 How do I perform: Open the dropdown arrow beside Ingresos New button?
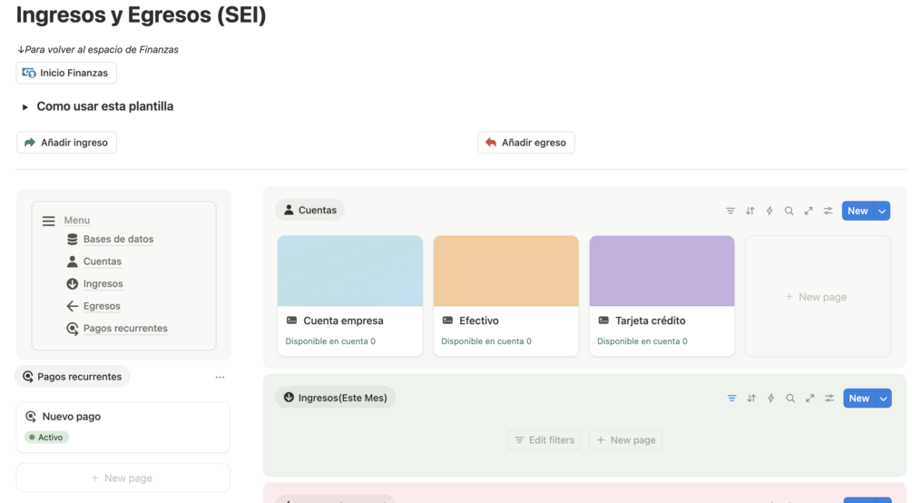pyautogui.click(x=883, y=399)
